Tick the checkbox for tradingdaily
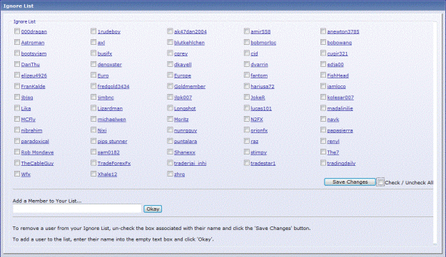This screenshot has width=446, height=257. point(323,163)
